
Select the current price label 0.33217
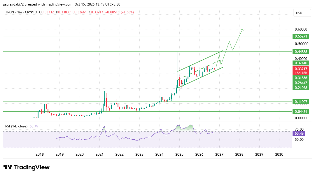click(300, 69)
